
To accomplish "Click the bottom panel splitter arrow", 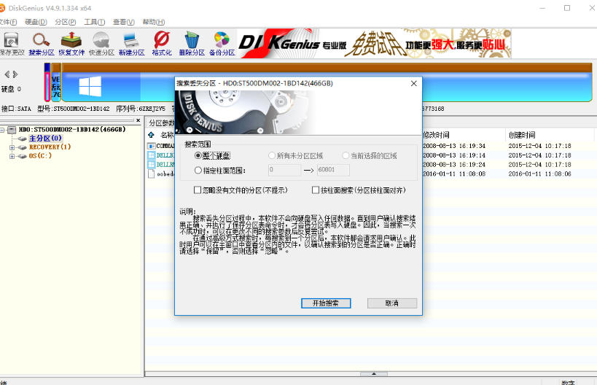I will point(373,374).
